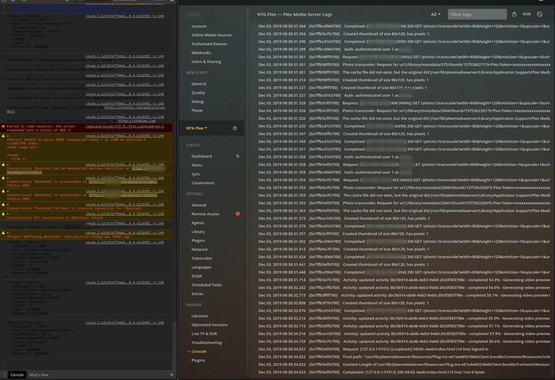Open the DevTools drawer three-dot menu
This screenshot has width=555, height=380.
(5, 375)
